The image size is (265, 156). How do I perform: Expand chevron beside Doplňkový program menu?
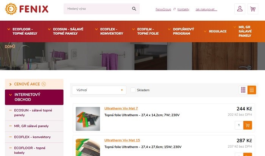[x=169, y=29]
